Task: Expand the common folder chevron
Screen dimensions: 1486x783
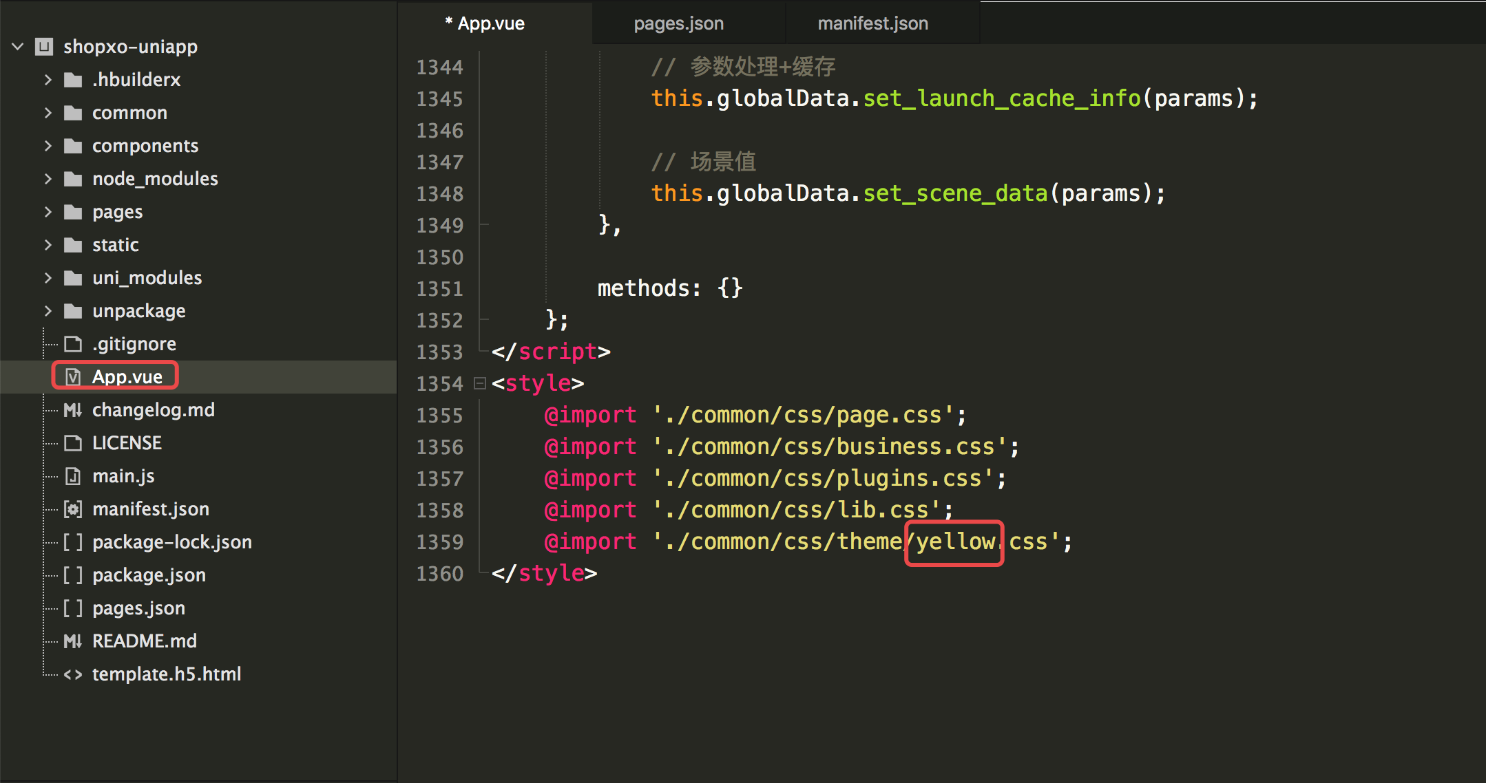Action: point(48,113)
